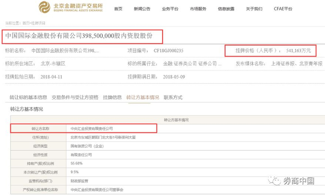Open the 信息披露 menu item

point(226,9)
